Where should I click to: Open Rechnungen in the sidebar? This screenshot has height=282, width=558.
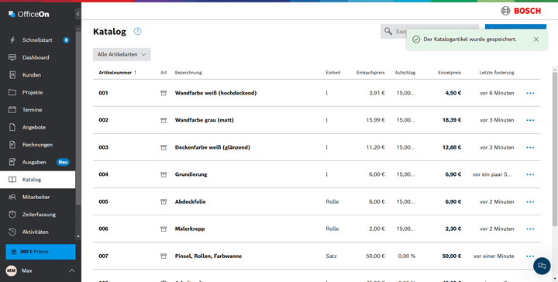coord(37,145)
